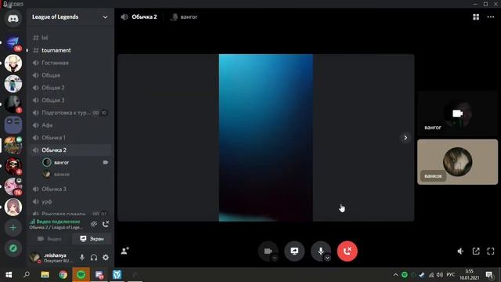Show hidden tray icons chevron
The height and width of the screenshot is (282, 501).
click(x=395, y=275)
